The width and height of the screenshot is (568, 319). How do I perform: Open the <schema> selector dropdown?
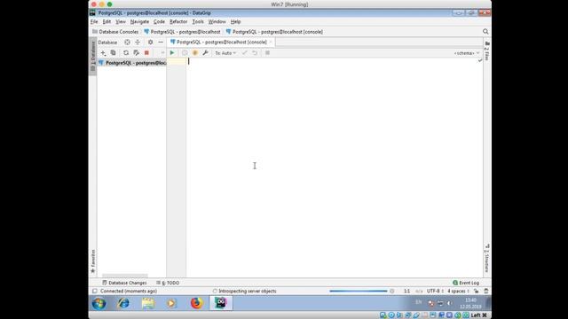tap(467, 53)
